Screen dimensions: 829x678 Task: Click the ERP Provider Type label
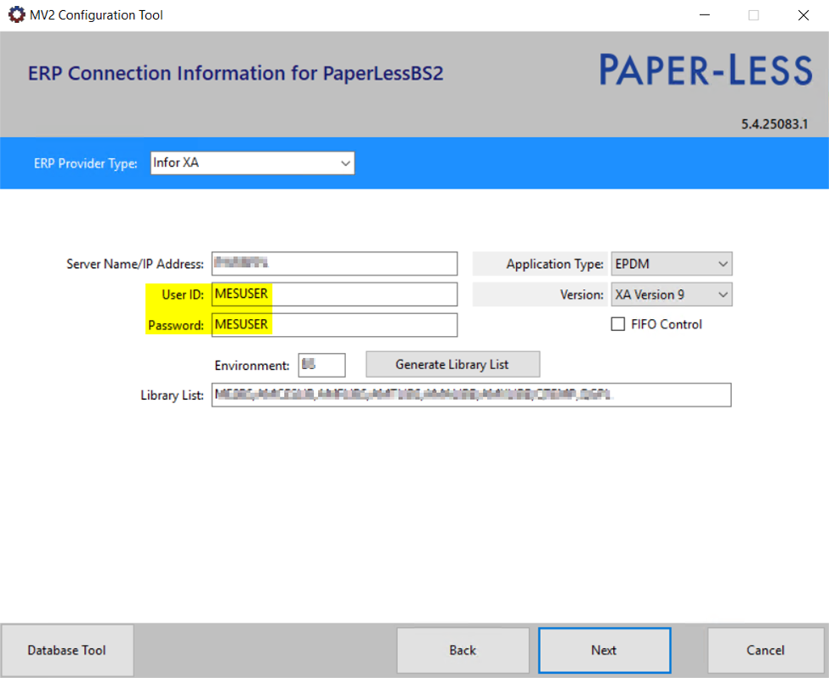pyautogui.click(x=86, y=163)
